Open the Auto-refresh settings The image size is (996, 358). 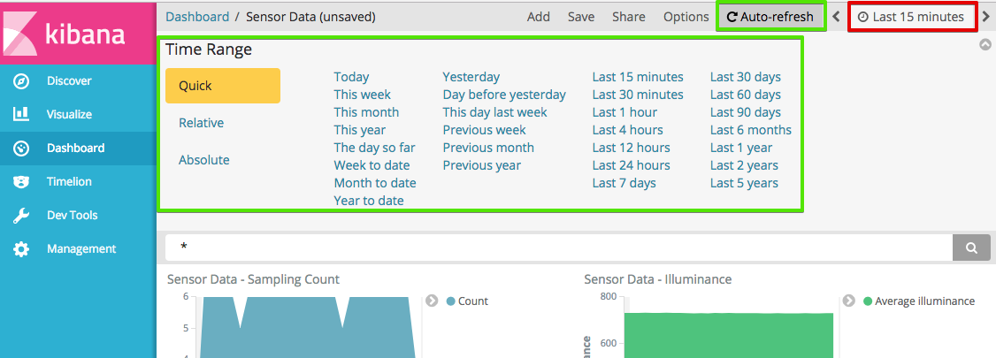pos(770,17)
